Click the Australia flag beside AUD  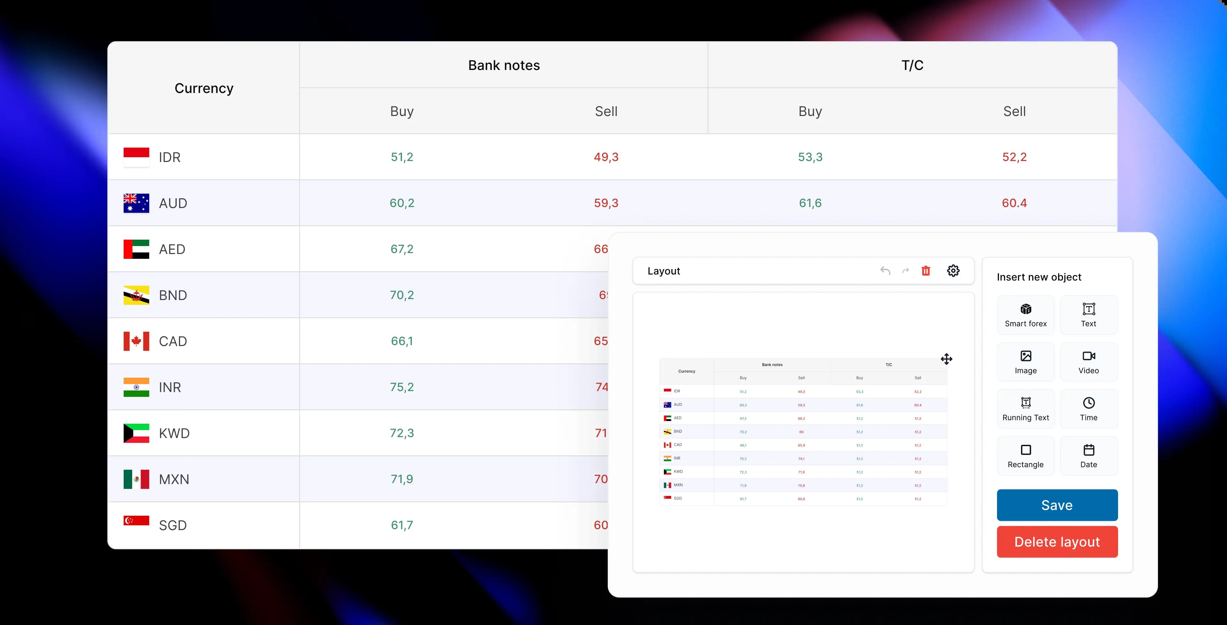136,203
